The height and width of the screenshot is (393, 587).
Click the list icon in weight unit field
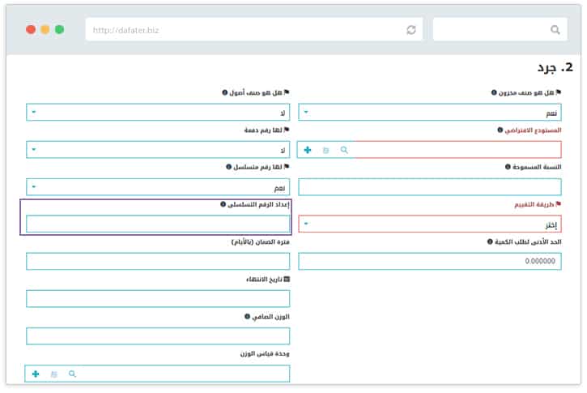pyautogui.click(x=54, y=374)
